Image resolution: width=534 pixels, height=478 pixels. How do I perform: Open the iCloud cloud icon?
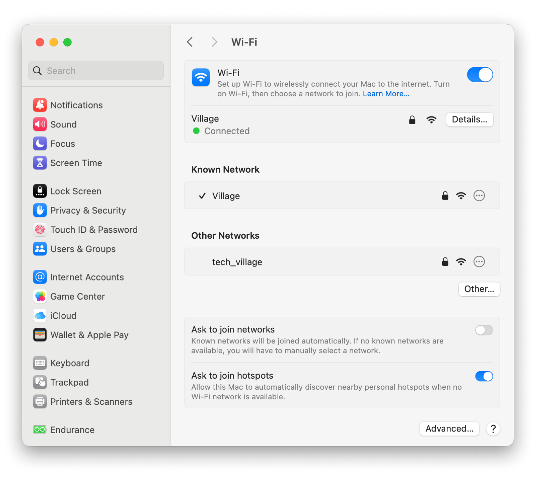tap(40, 316)
